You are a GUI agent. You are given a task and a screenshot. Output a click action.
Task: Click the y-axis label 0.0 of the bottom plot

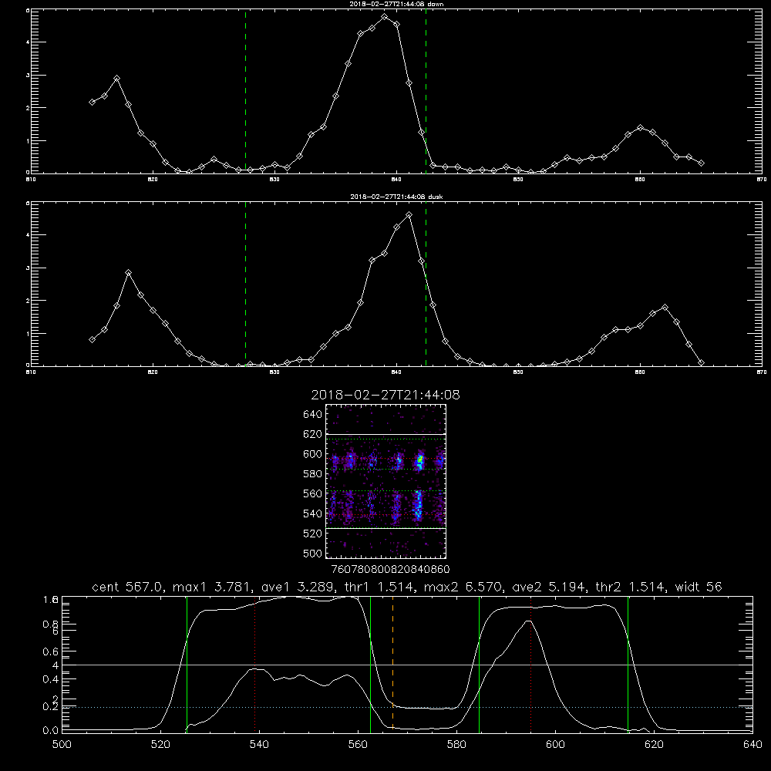click(51, 730)
